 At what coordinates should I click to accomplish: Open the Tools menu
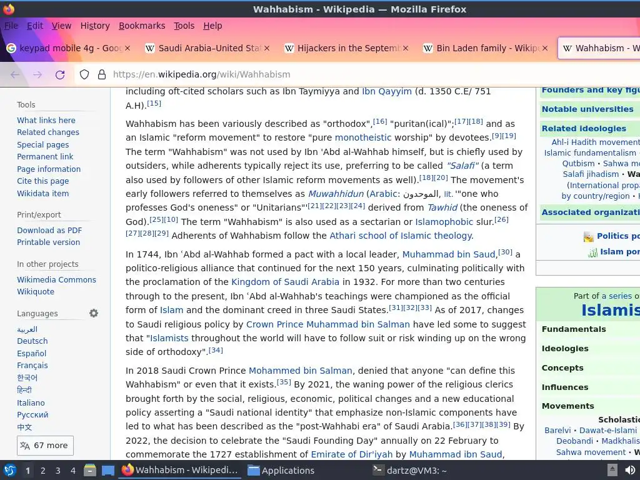point(184,26)
